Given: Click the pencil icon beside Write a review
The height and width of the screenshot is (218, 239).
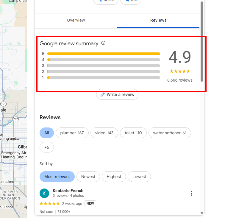Looking at the screenshot, I should pos(102,94).
